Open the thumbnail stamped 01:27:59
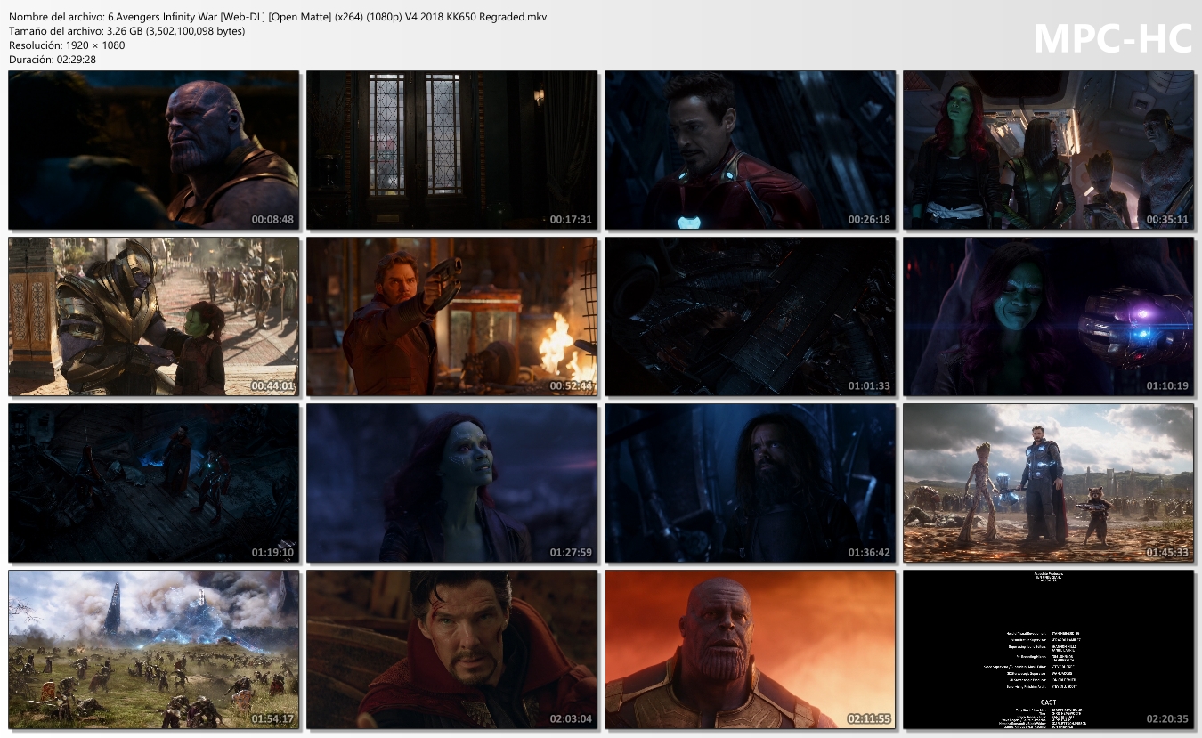This screenshot has height=738, width=1202. [451, 483]
